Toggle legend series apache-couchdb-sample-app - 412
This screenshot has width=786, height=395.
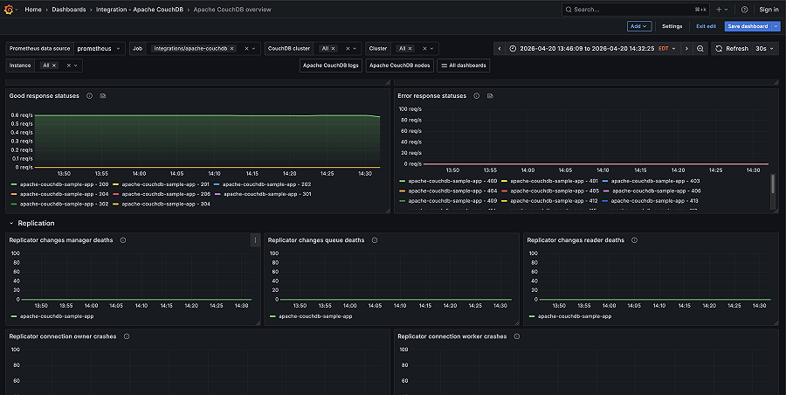click(555, 201)
